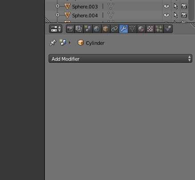Toggle renderability of Sphere.004
Image resolution: width=195 pixels, height=180 pixels.
click(x=184, y=15)
